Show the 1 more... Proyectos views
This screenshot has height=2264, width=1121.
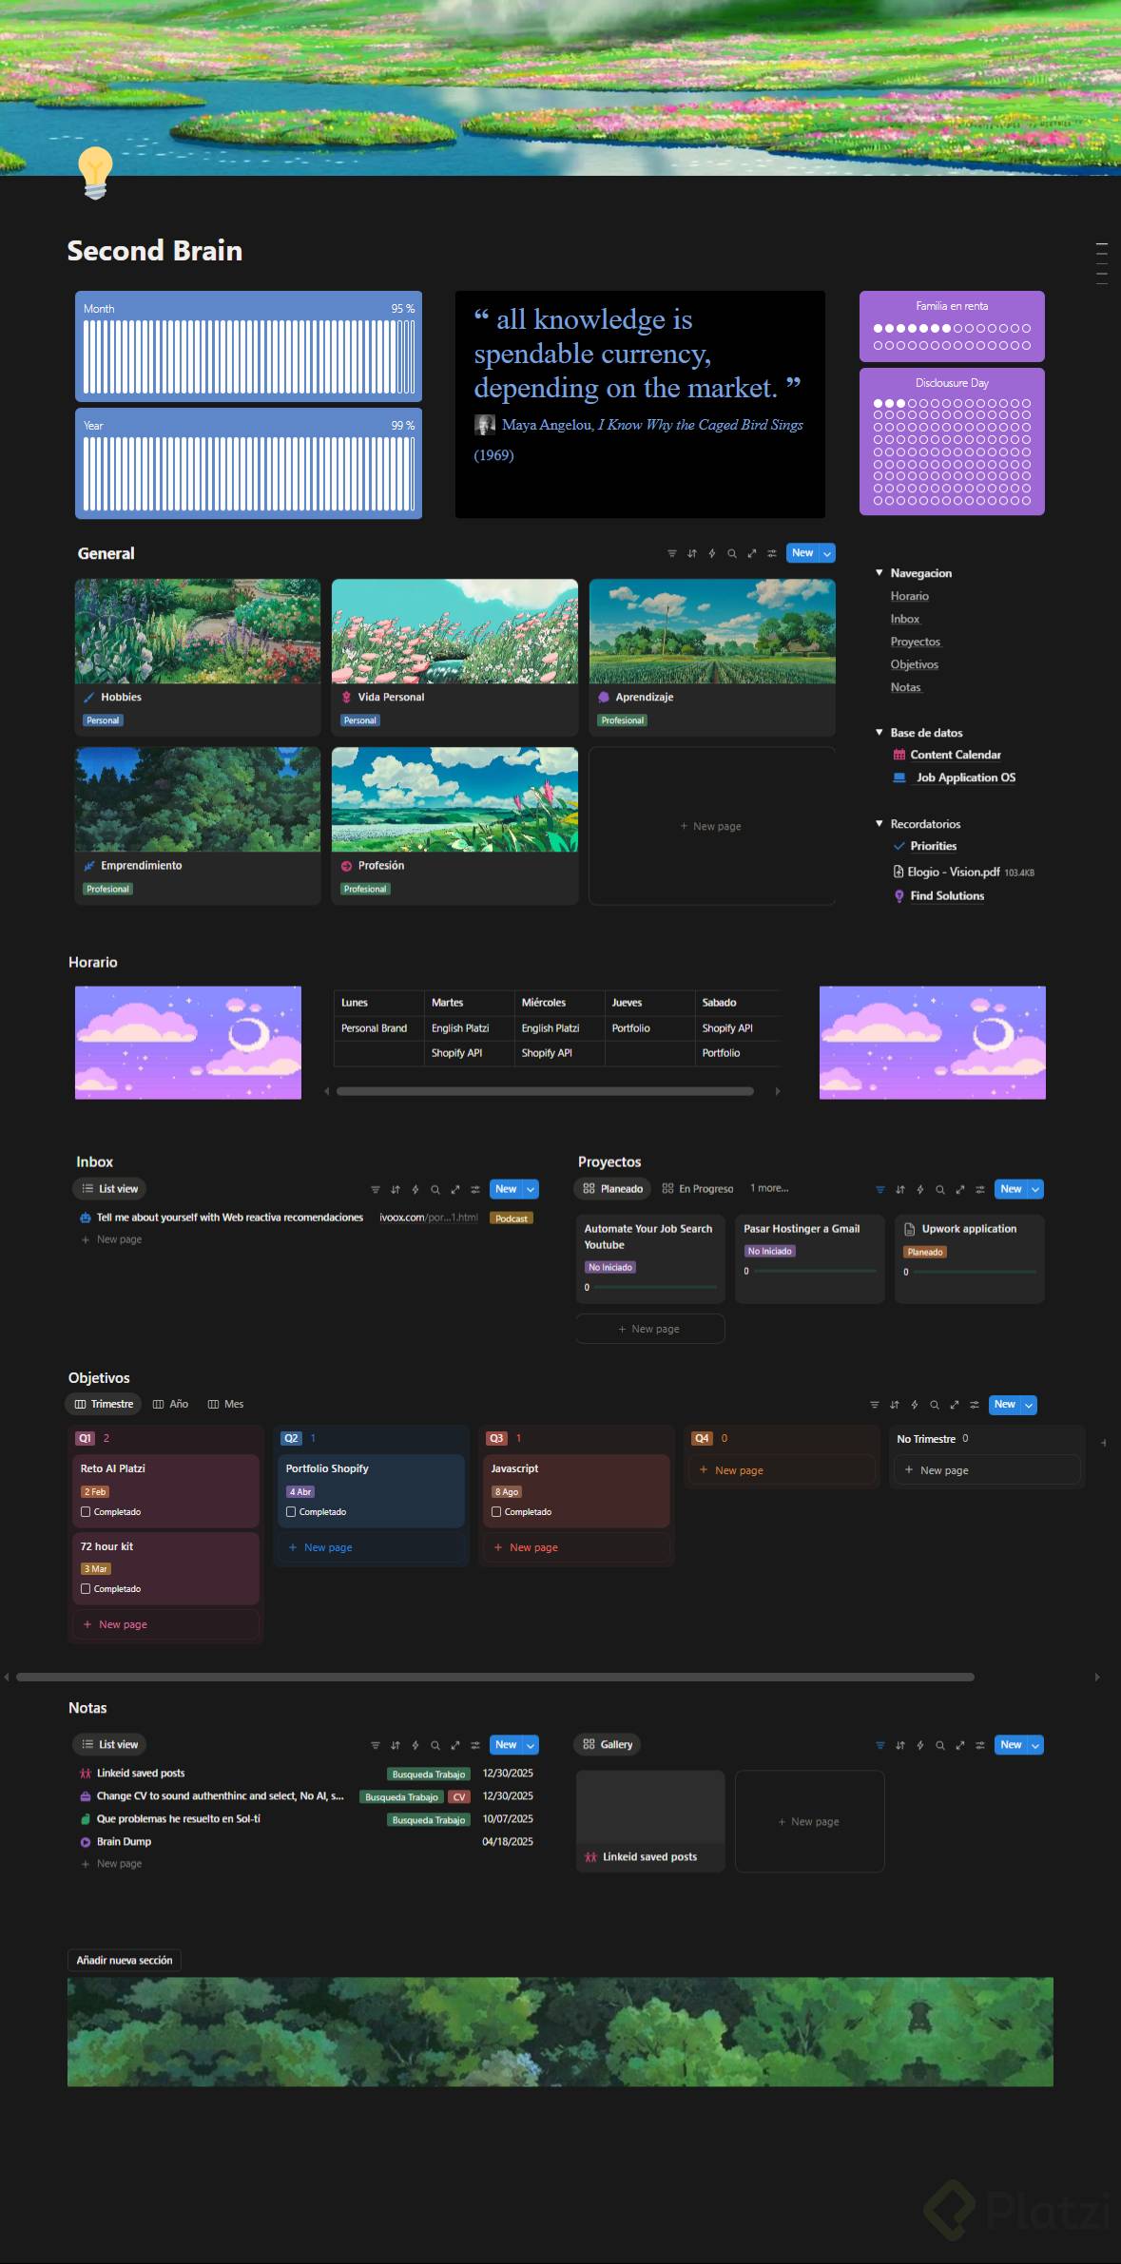point(769,1189)
